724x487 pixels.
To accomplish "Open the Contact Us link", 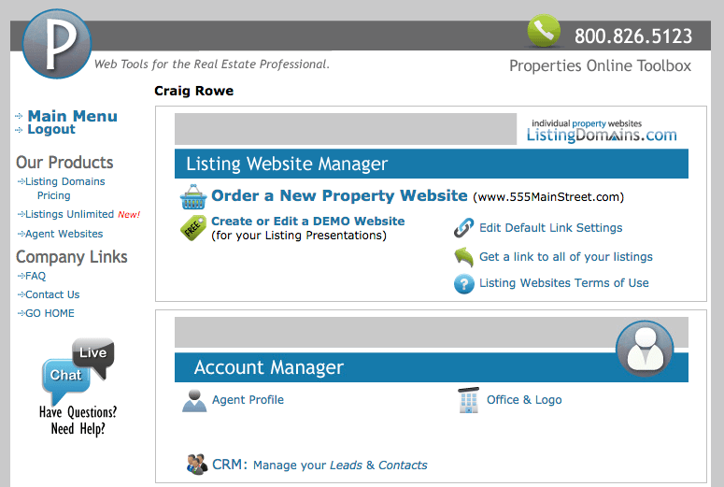I will 52,294.
